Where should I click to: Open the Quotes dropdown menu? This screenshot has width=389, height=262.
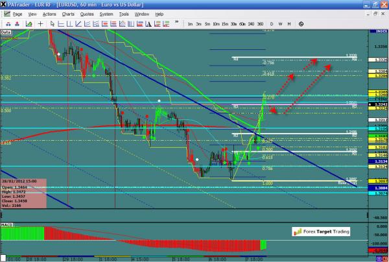[88, 14]
